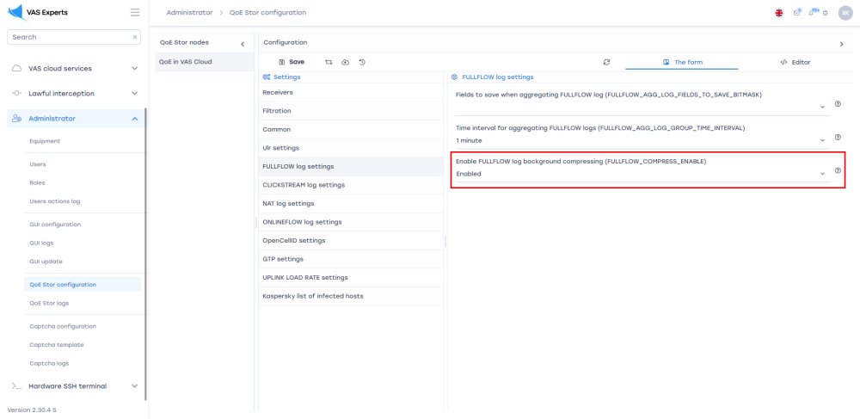Click the history restore icon in toolbar
Image resolution: width=860 pixels, height=419 pixels.
tap(362, 62)
